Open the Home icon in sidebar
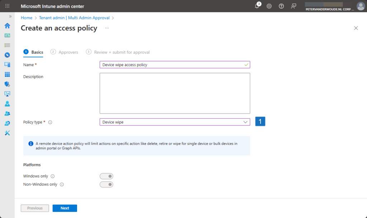Image resolution: width=367 pixels, height=218 pixels. pyautogui.click(x=7, y=26)
